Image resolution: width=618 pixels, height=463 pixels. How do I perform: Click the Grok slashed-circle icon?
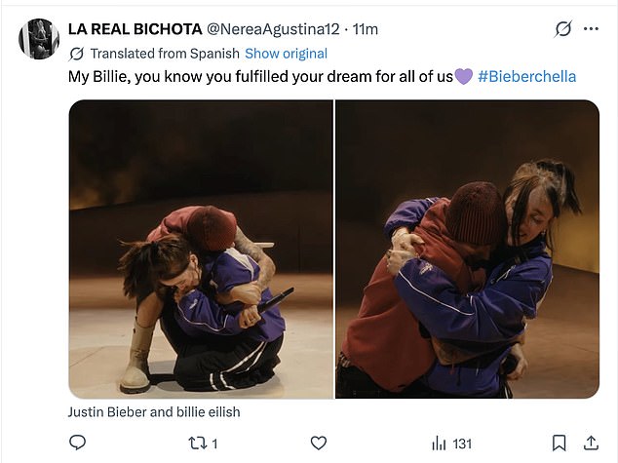coord(562,29)
